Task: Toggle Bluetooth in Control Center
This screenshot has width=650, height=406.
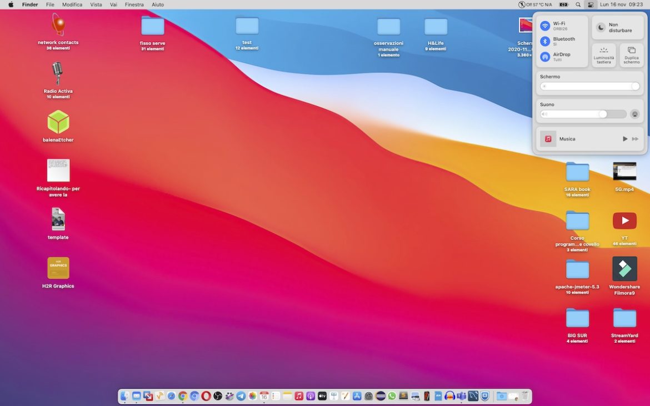Action: (545, 42)
